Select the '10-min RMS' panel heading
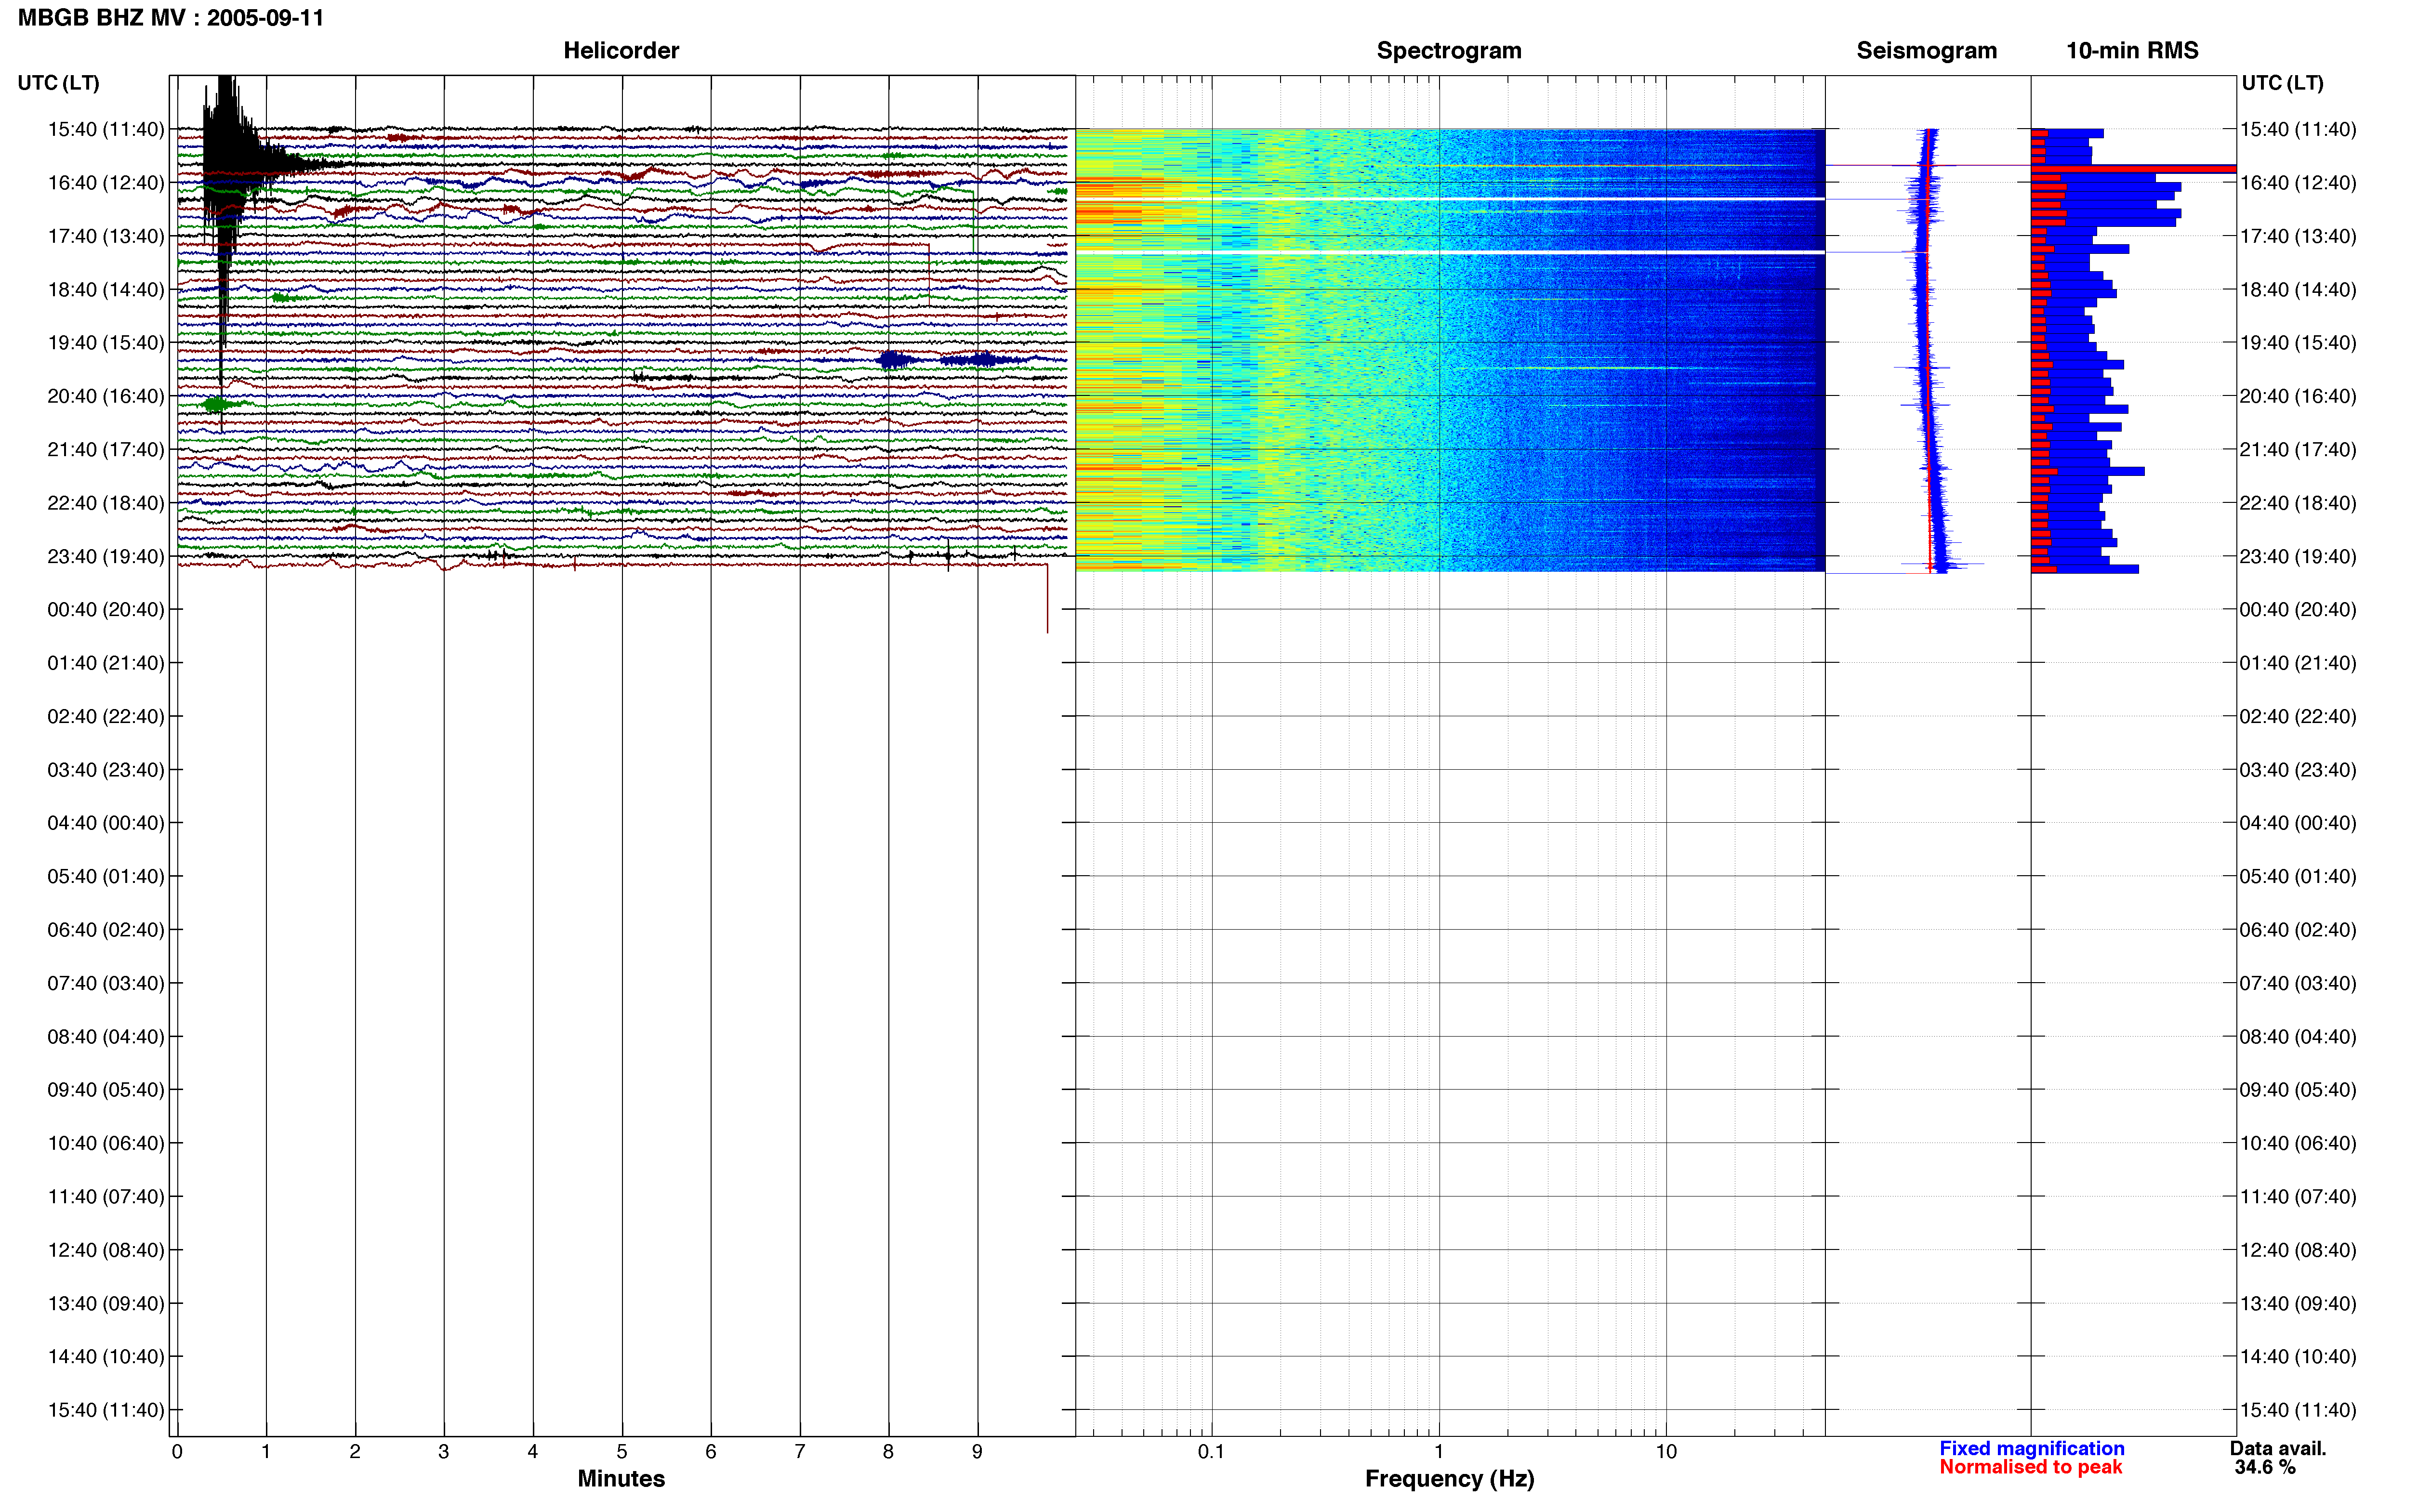Viewport: 2418px width, 1512px height. point(2132,51)
